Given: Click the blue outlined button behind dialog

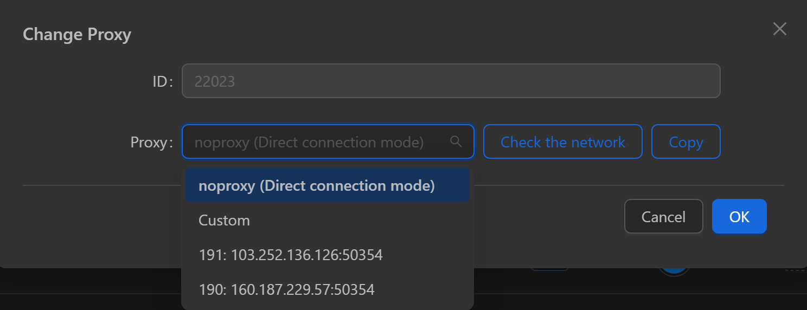Looking at the screenshot, I should [549, 269].
